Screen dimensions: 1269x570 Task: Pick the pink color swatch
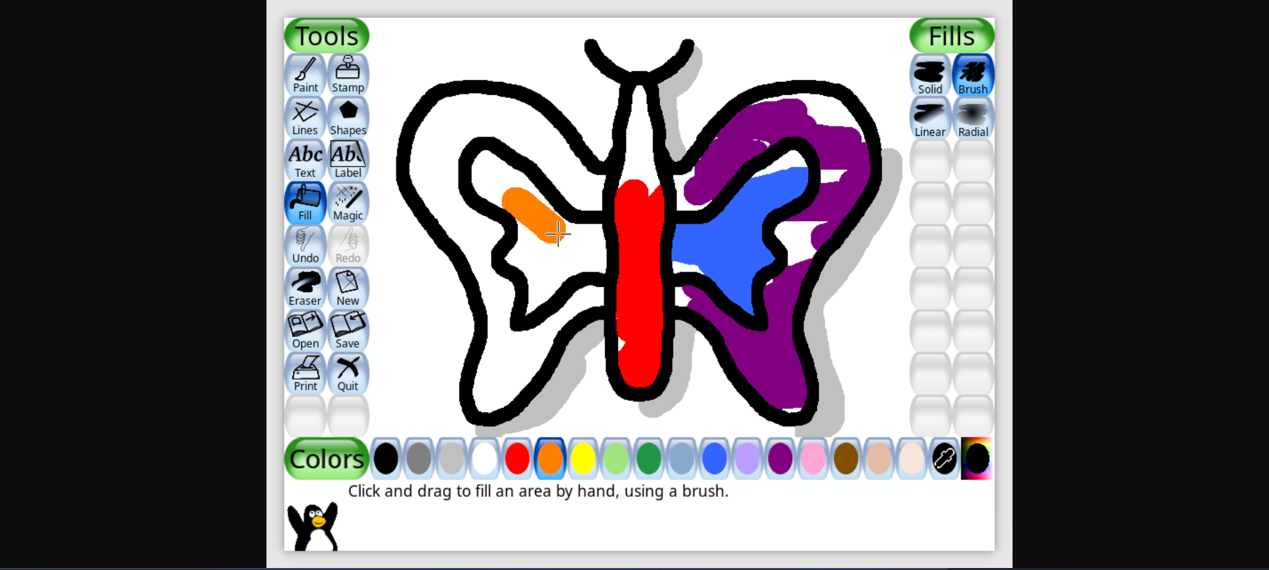click(x=813, y=459)
